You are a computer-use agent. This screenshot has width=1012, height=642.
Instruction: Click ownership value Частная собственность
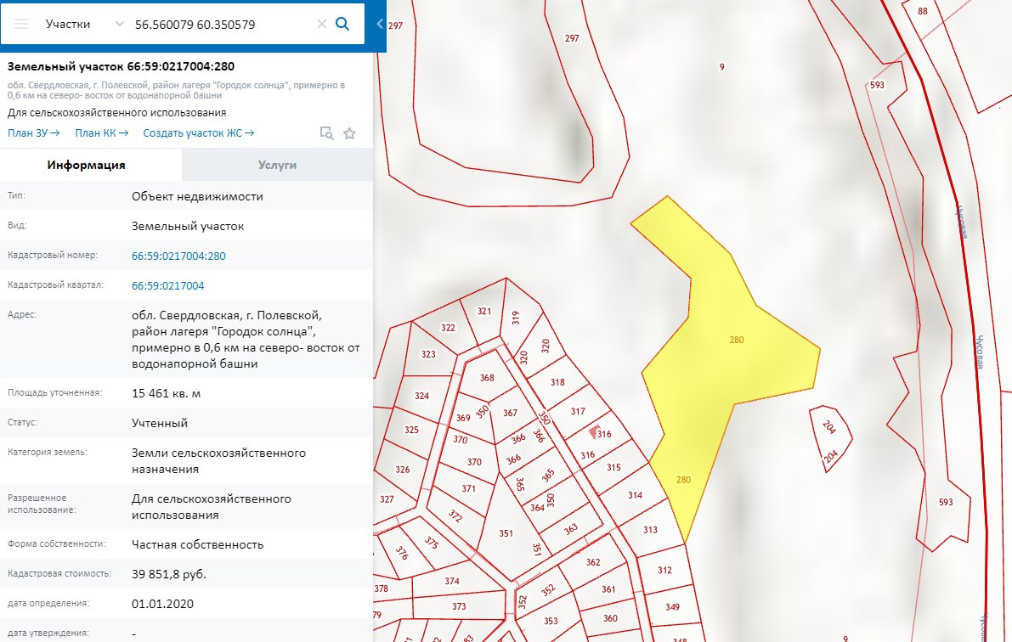click(197, 544)
